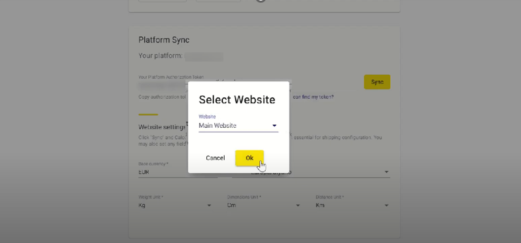Click the partially visible round icon at top

click(x=261, y=1)
